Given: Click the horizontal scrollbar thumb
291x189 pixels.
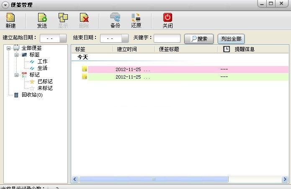Looking at the screenshot, I should point(153,179).
